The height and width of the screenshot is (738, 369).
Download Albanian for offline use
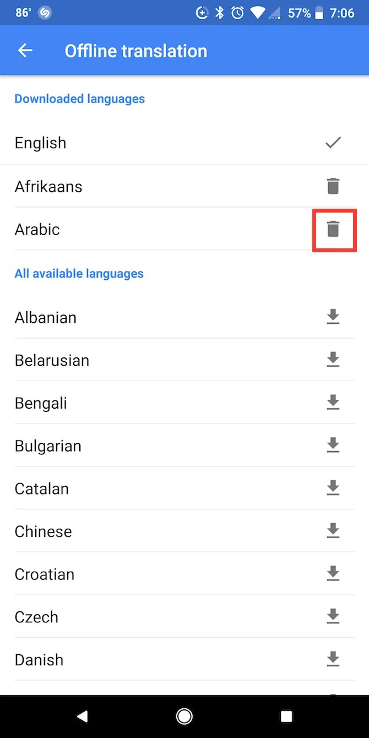[x=333, y=317]
